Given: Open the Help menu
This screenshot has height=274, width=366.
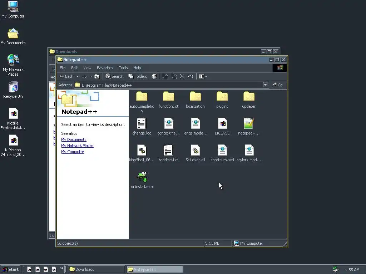Looking at the screenshot, I should tap(137, 68).
